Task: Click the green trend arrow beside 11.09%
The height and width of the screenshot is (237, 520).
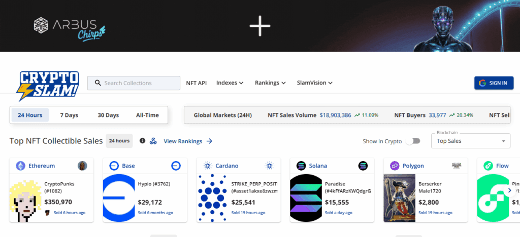Action: [357, 115]
